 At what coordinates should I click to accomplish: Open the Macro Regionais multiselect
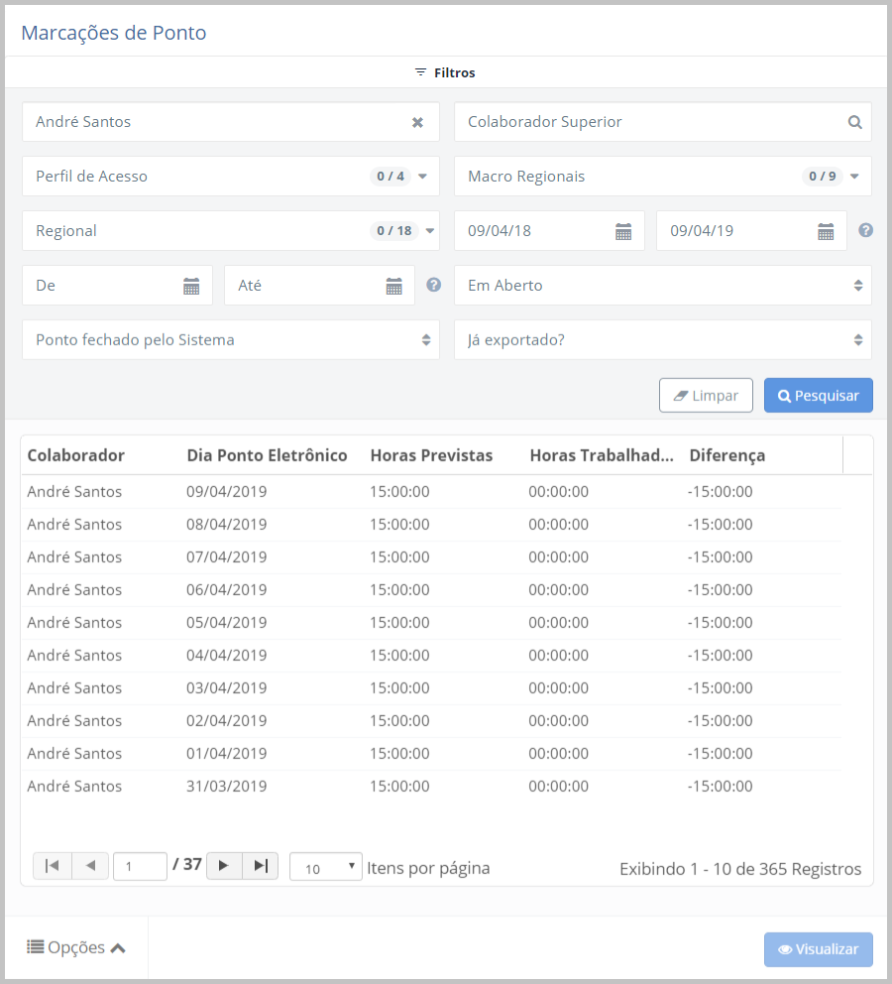(x=853, y=177)
